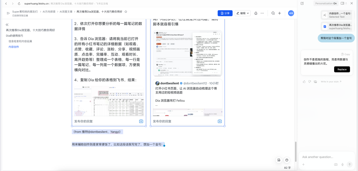This screenshot has width=358, height=171.
Task: Go forward using the browser forward arrow
Action: pos(13,4)
